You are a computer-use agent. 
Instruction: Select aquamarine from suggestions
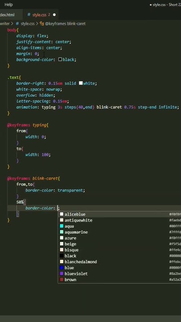119,232
